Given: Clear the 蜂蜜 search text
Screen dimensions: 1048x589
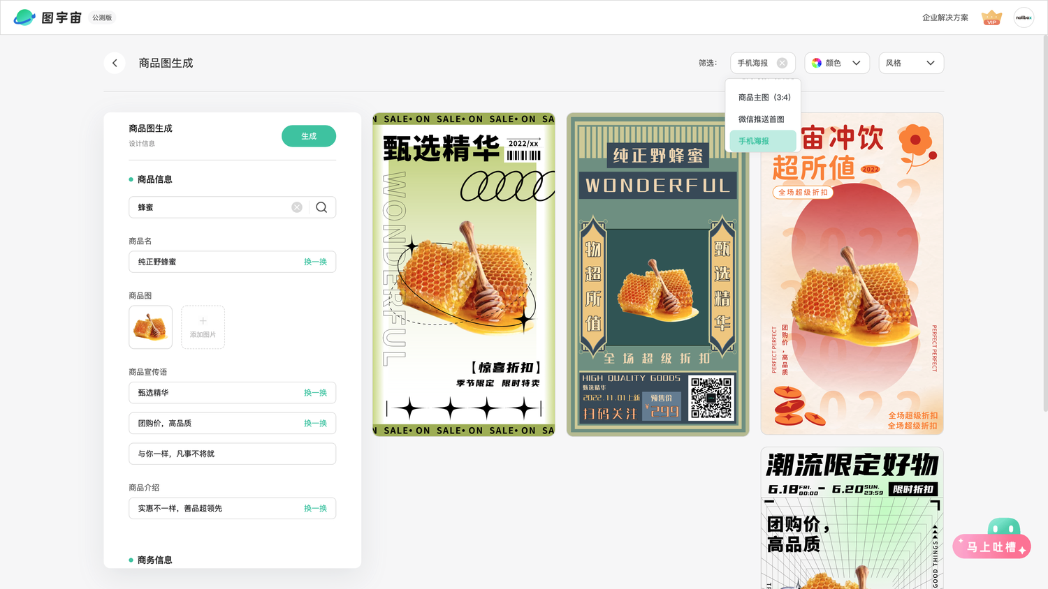Looking at the screenshot, I should (297, 207).
